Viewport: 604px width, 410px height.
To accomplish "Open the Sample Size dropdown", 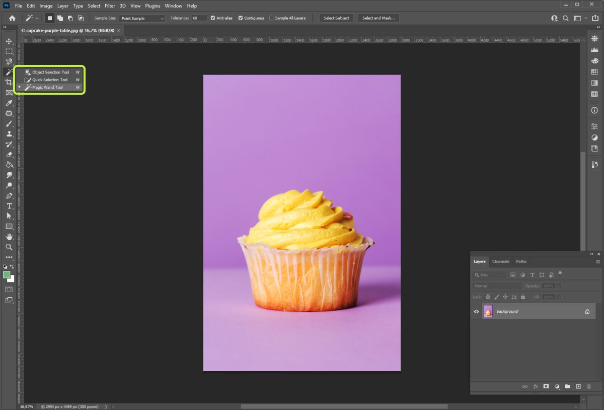I will tap(142, 18).
